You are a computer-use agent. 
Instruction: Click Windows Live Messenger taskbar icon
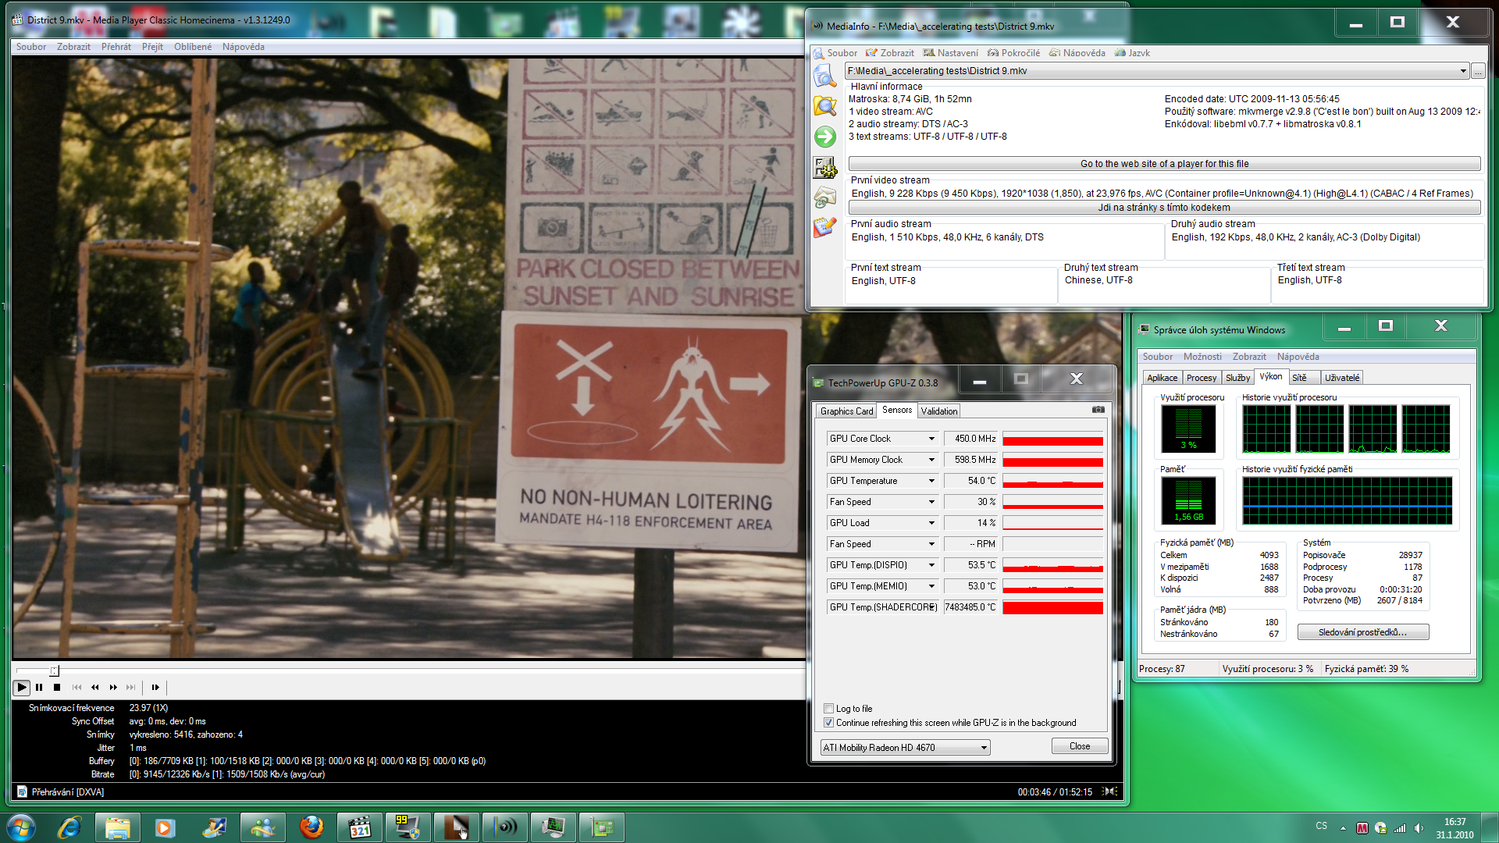262,827
